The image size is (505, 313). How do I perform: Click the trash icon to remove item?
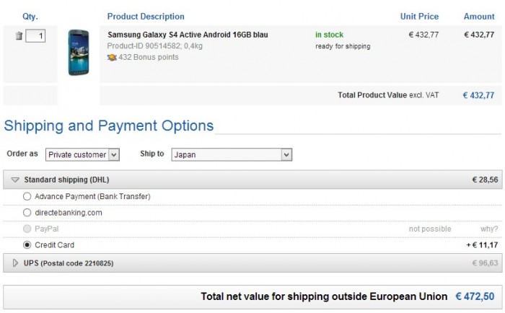point(19,35)
